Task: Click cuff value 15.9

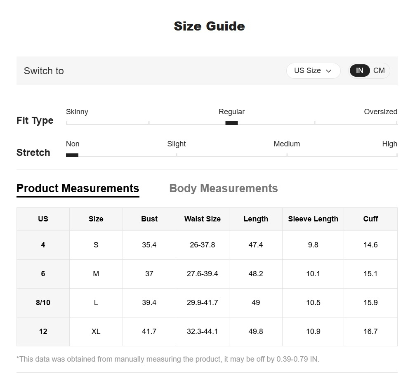Action: [x=370, y=303]
